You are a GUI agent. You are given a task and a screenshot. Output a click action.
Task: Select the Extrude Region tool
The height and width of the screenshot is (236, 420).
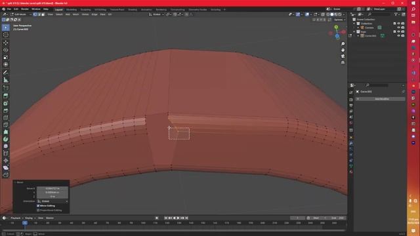click(x=6, y=96)
